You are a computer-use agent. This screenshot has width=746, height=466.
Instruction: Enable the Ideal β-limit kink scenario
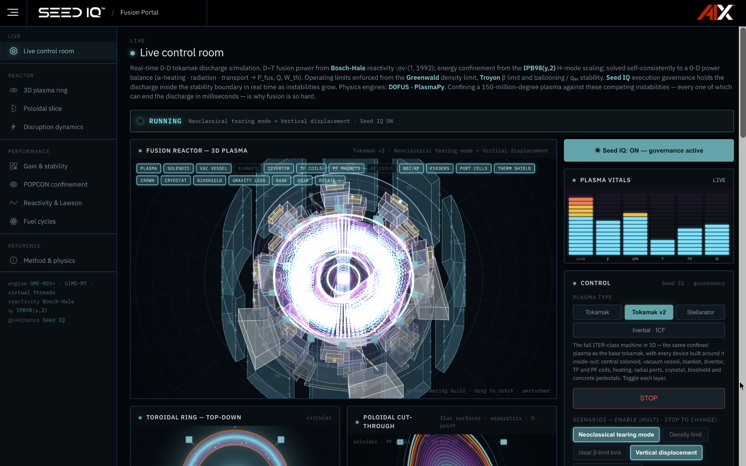[x=600, y=452]
